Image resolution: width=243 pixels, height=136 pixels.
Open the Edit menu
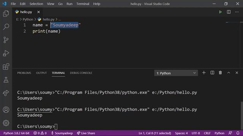(22, 4)
